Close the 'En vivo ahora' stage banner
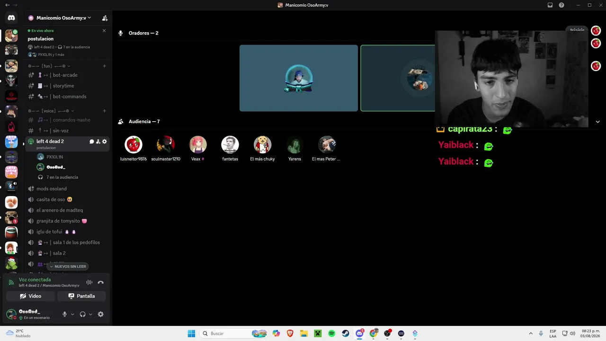 [x=104, y=31]
